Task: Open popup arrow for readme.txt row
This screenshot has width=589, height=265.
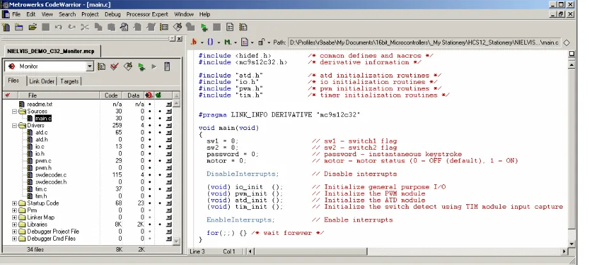Action: 168,104
